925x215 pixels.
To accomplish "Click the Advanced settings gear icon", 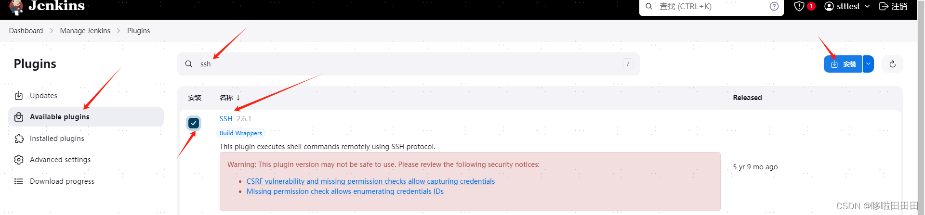I will point(19,160).
